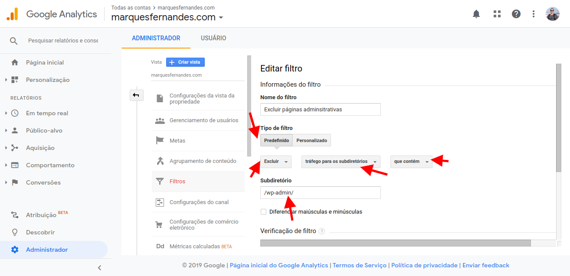Image resolution: width=570 pixels, height=276 pixels.
Task: Open the help question mark icon
Action: (x=516, y=14)
